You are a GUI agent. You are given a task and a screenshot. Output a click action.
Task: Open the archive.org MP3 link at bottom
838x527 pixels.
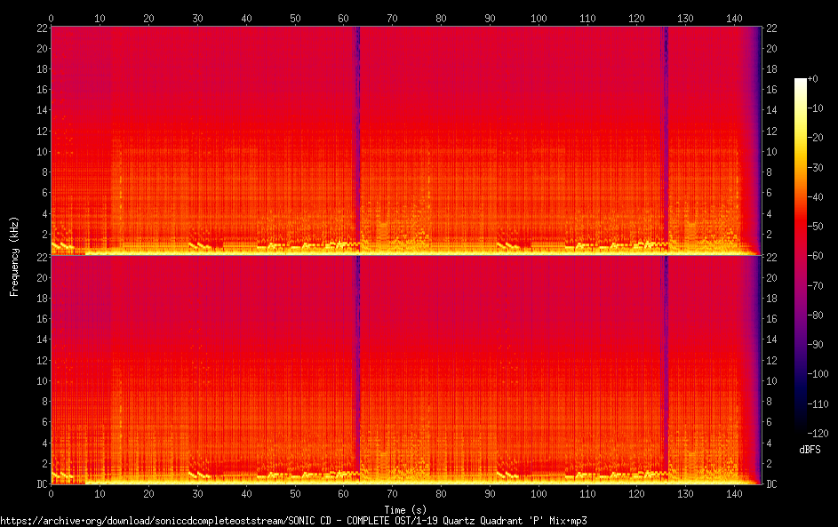293,520
